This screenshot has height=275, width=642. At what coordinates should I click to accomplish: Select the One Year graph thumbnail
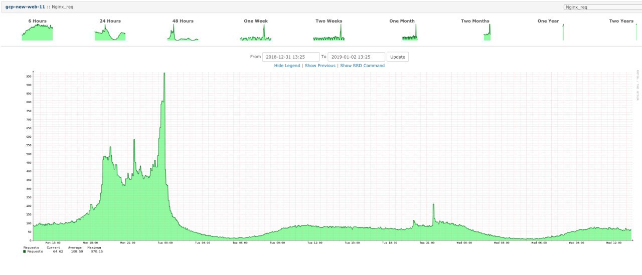point(548,32)
